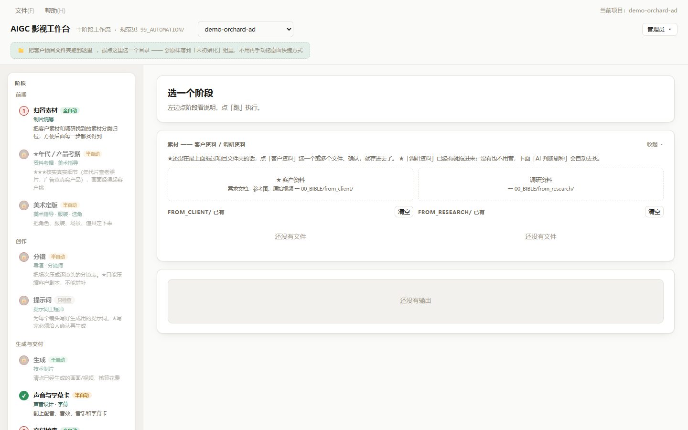Select the 提示词 stage title
The width and height of the screenshot is (688, 430).
click(x=43, y=300)
